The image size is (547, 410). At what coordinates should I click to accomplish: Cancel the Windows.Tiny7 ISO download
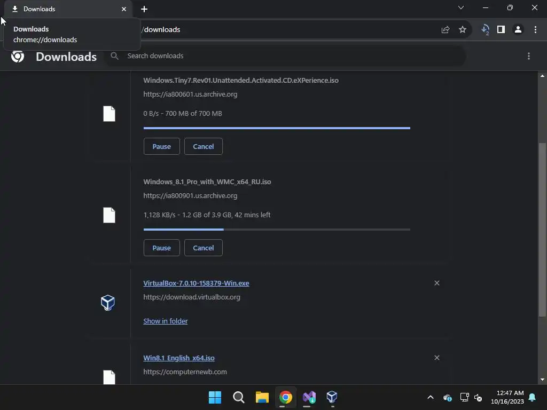(204, 146)
